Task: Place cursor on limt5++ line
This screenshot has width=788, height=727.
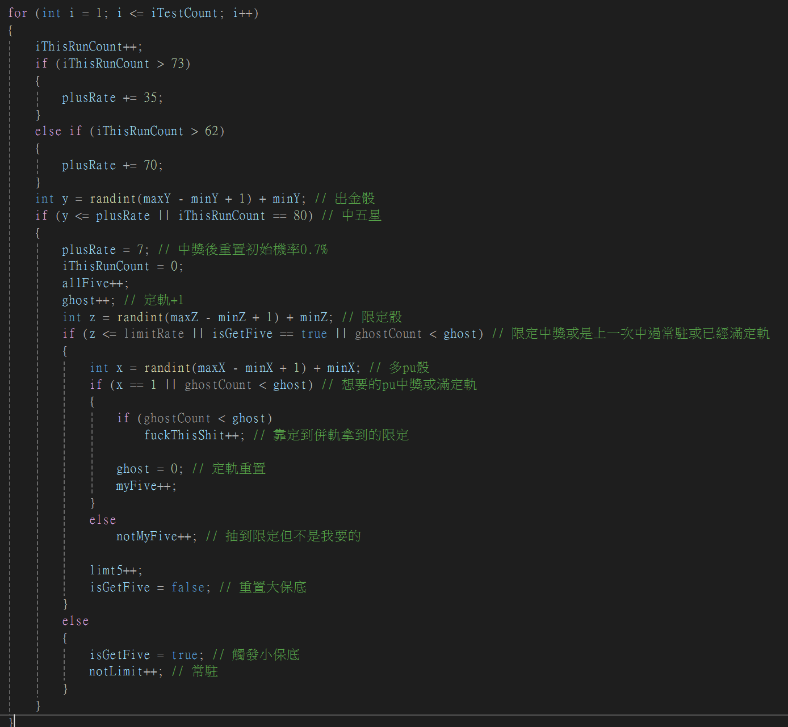Action: tap(116, 570)
